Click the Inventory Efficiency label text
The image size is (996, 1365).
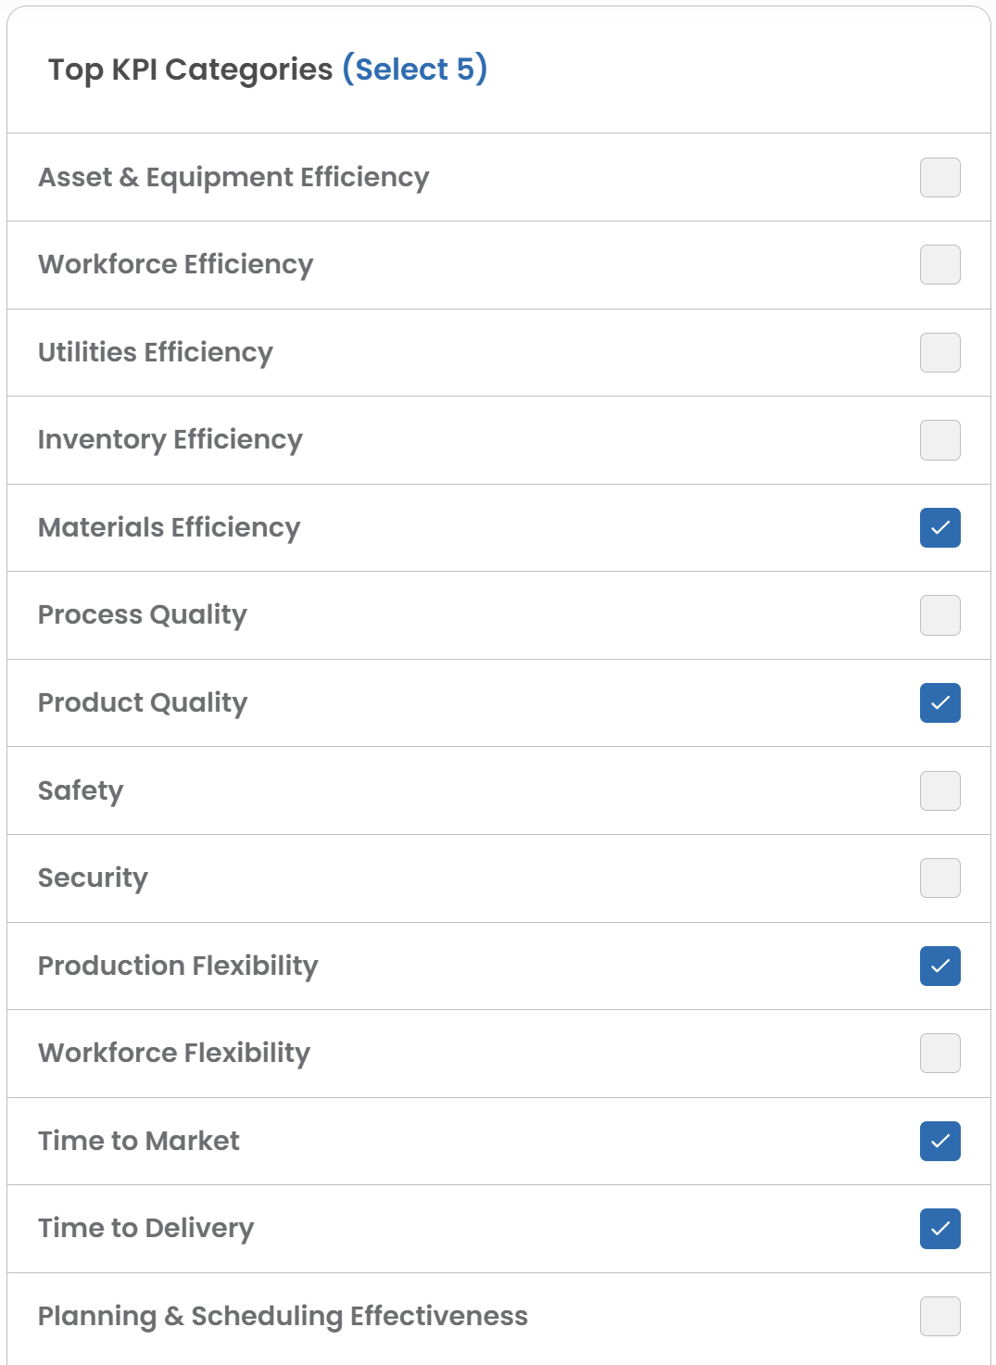170,439
